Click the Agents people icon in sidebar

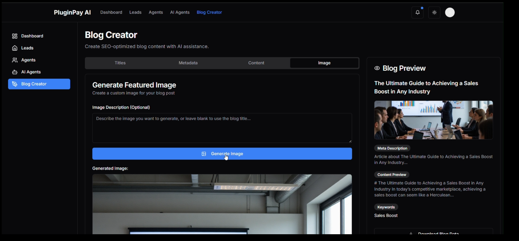pyautogui.click(x=15, y=60)
